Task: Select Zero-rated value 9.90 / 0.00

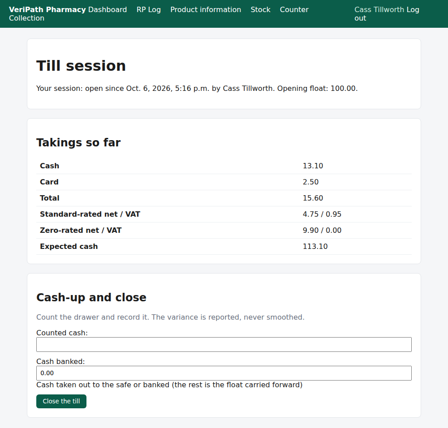Action: tap(322, 231)
